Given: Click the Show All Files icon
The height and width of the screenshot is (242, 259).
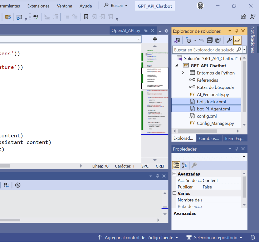Looking at the screenshot, I should point(218,40).
